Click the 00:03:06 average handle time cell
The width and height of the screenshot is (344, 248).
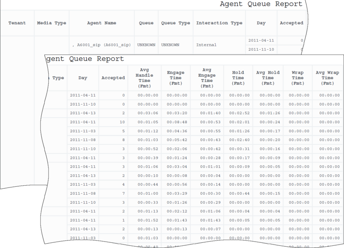144,113
